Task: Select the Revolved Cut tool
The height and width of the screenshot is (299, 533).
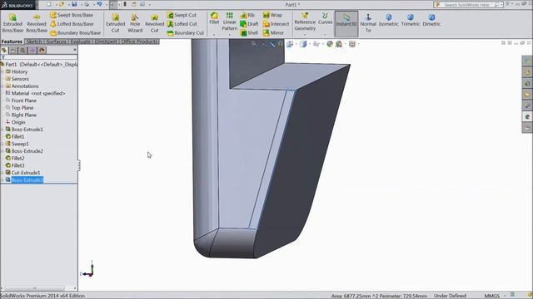Action: click(x=154, y=23)
